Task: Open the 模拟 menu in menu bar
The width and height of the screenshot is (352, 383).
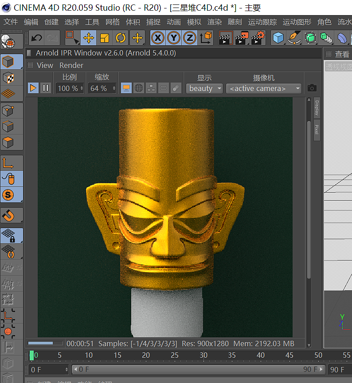Action: click(194, 22)
